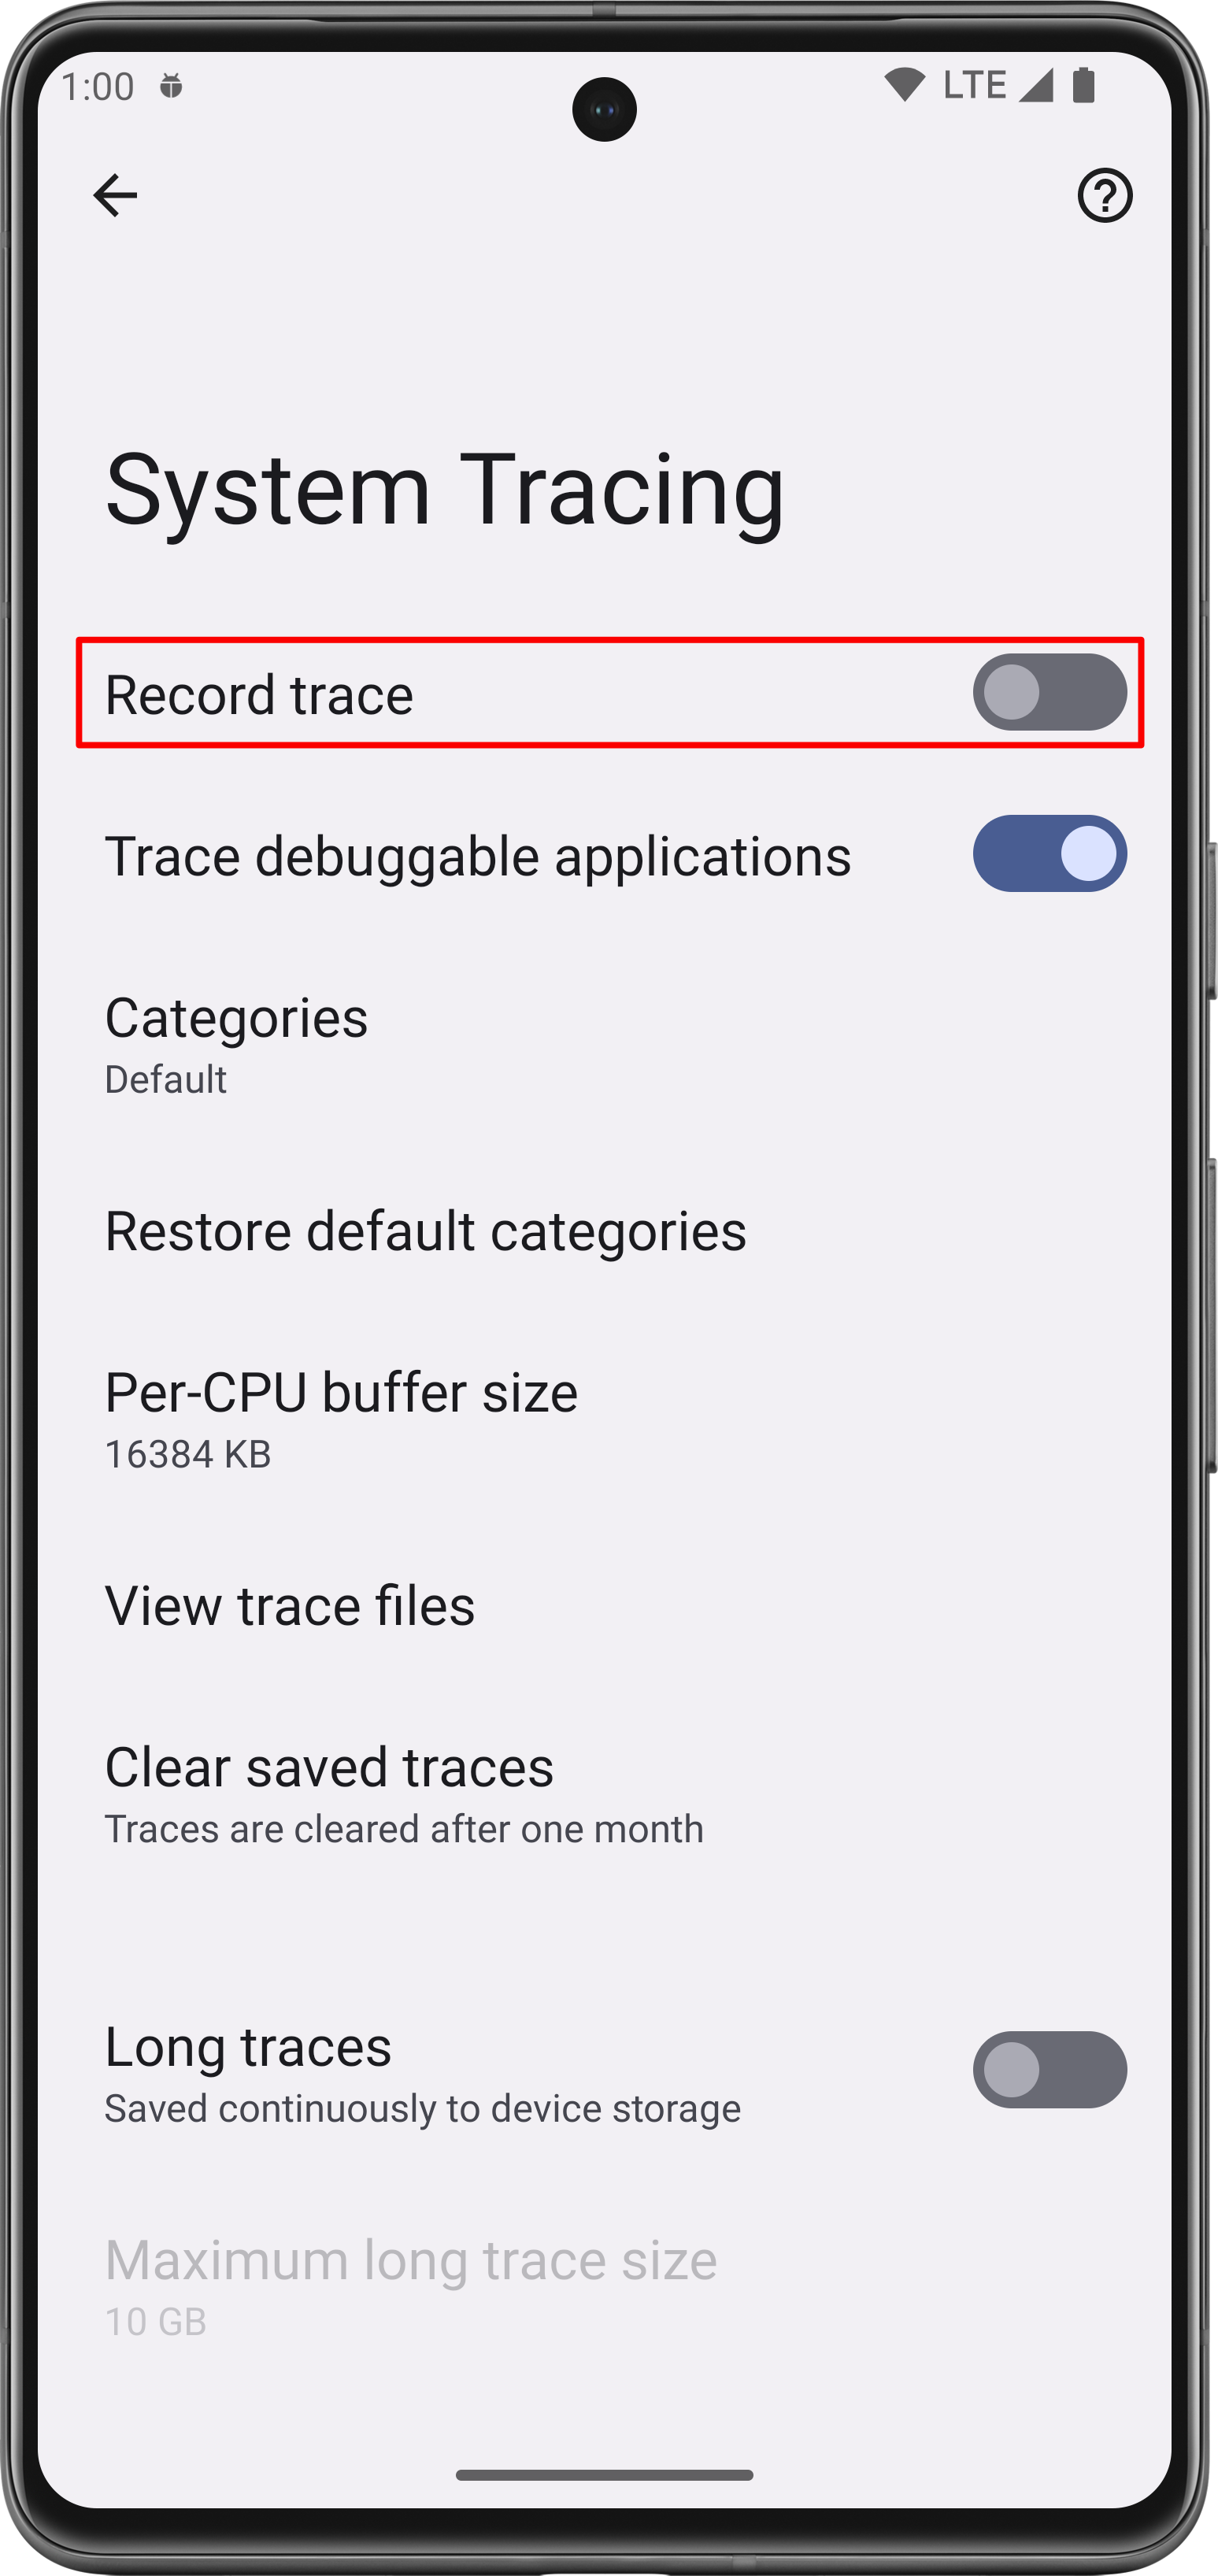Open the help question mark icon
This screenshot has width=1218, height=2576.
(x=1104, y=195)
